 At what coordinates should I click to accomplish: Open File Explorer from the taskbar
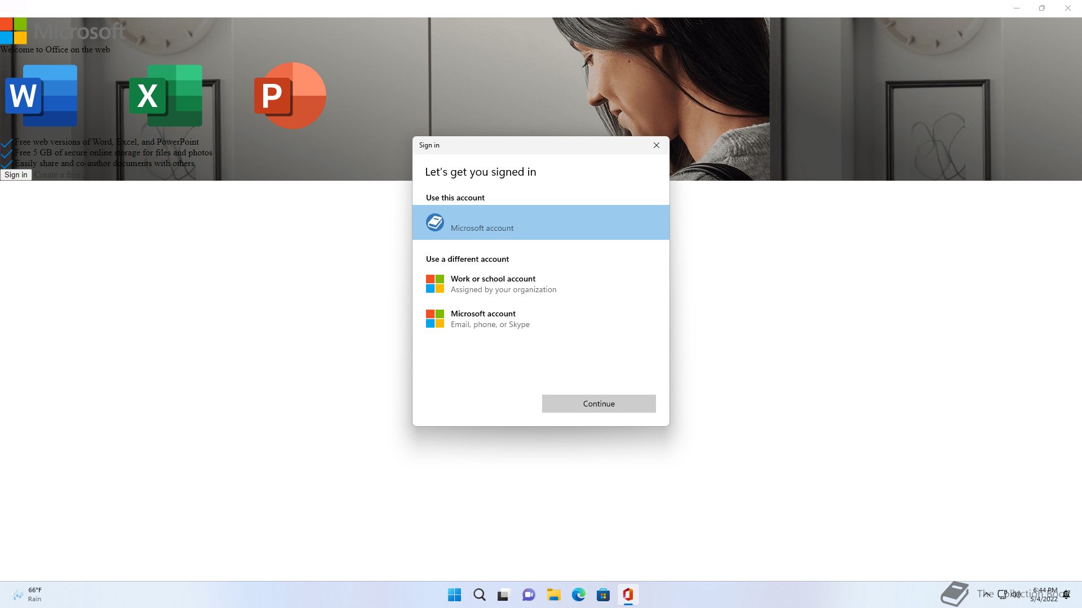(x=553, y=594)
